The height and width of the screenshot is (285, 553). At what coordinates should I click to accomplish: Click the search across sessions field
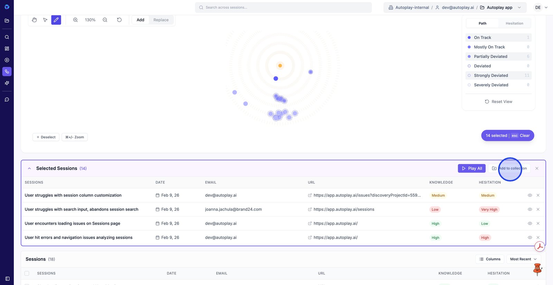283,8
